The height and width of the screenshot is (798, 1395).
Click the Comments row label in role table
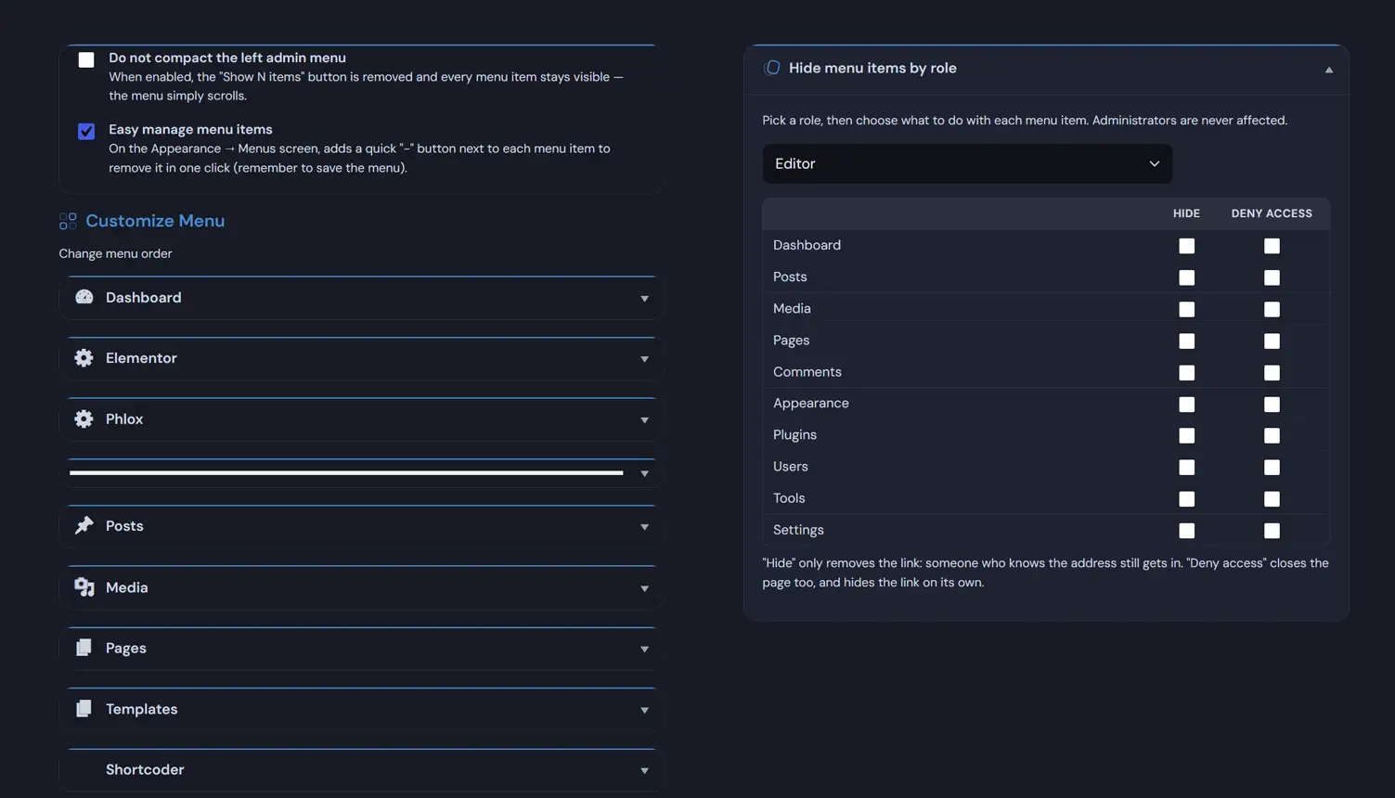pos(807,372)
